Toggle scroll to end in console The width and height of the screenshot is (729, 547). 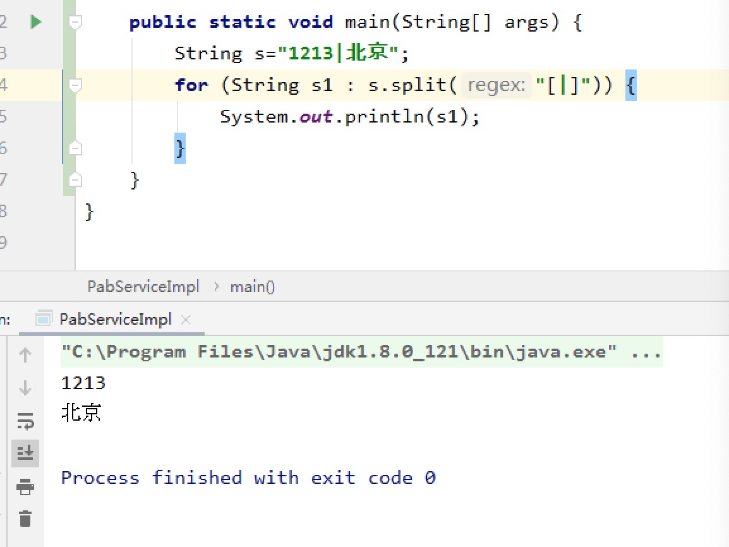[x=25, y=453]
